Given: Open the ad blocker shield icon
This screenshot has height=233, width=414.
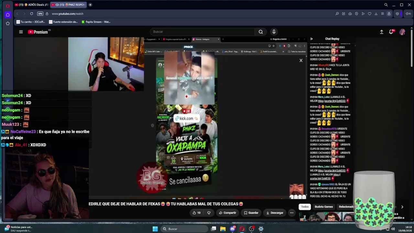Looking at the screenshot, I should pyautogui.click(x=356, y=14).
